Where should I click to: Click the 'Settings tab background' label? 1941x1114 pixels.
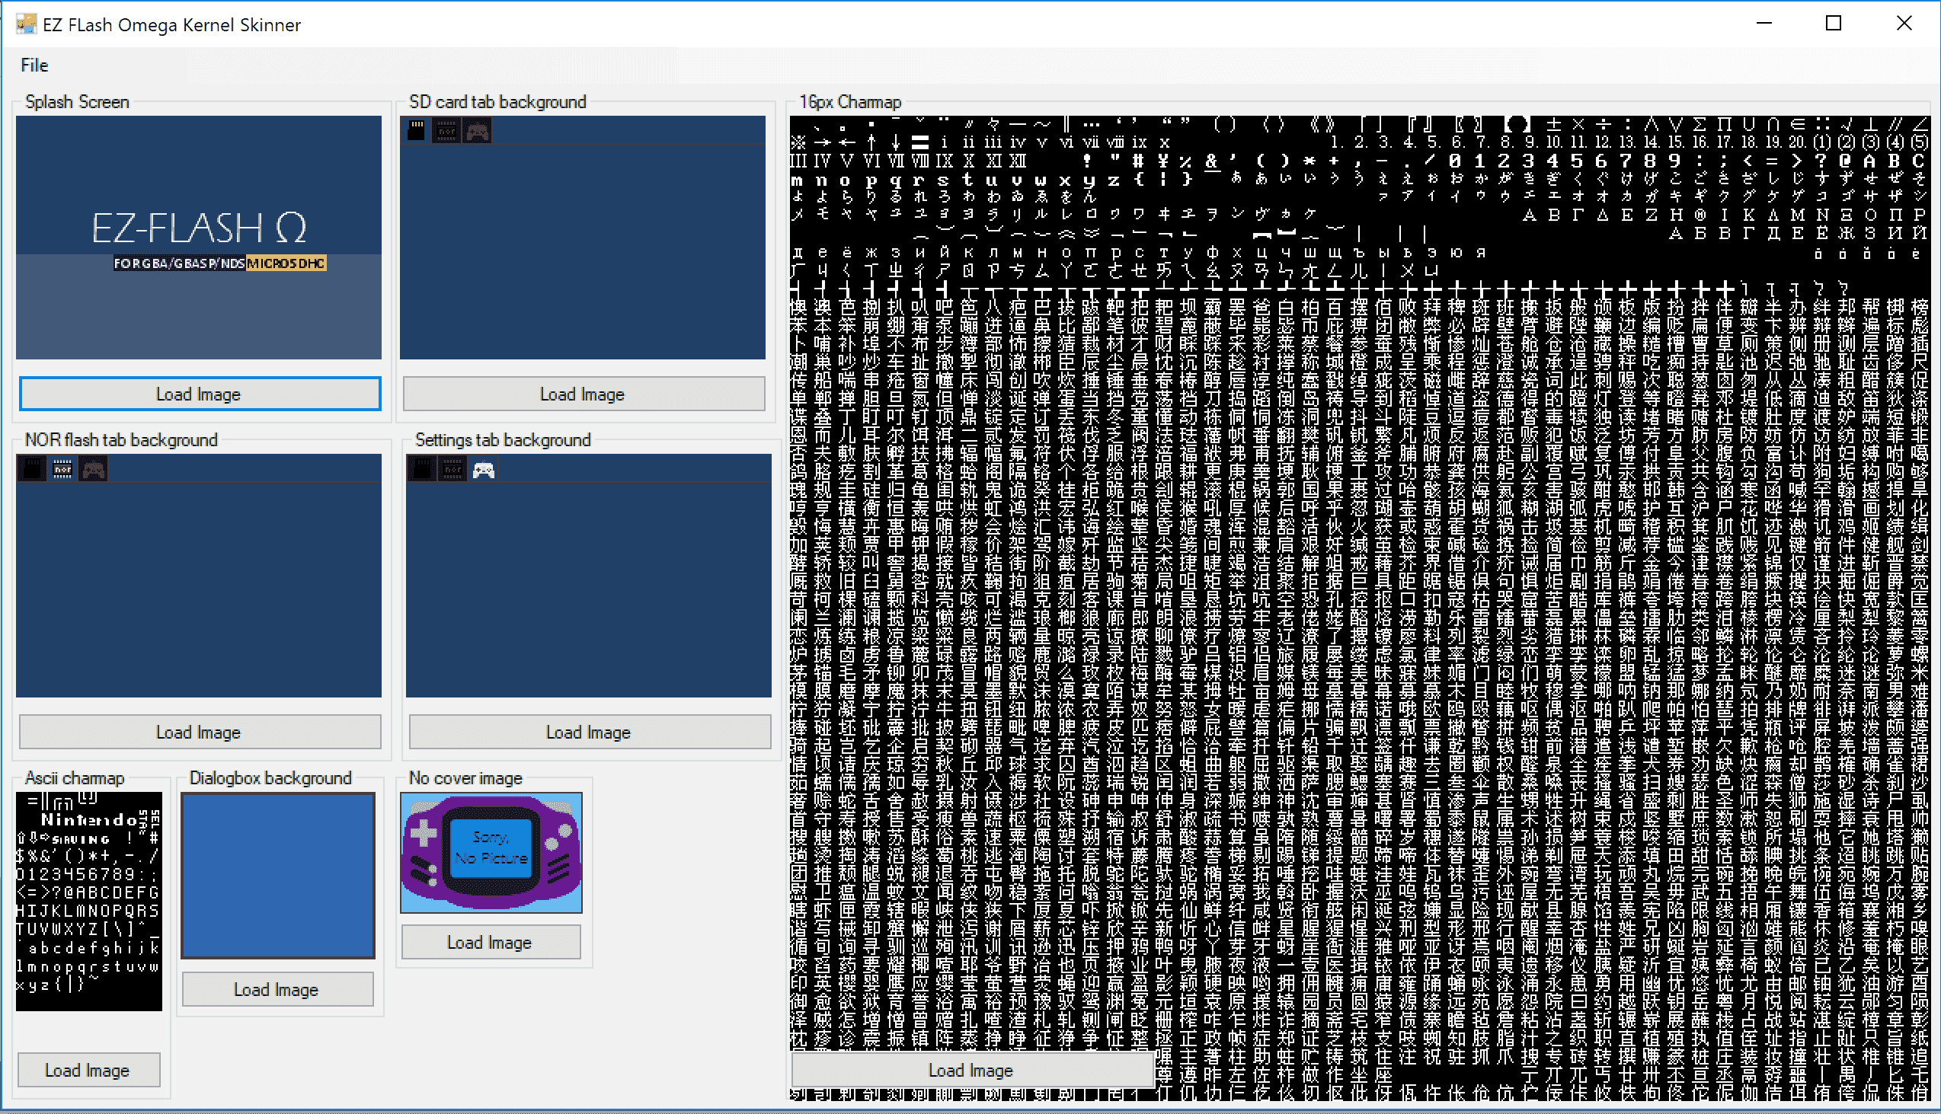tap(503, 440)
